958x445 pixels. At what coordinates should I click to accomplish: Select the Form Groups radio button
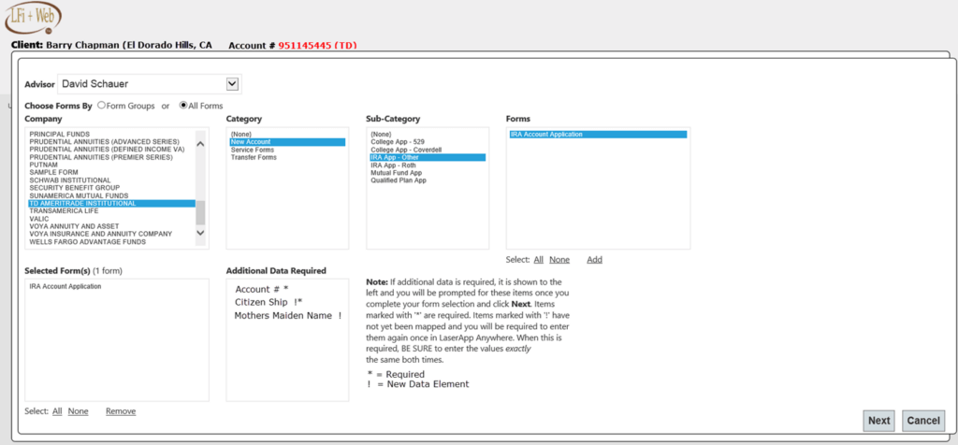tap(101, 105)
